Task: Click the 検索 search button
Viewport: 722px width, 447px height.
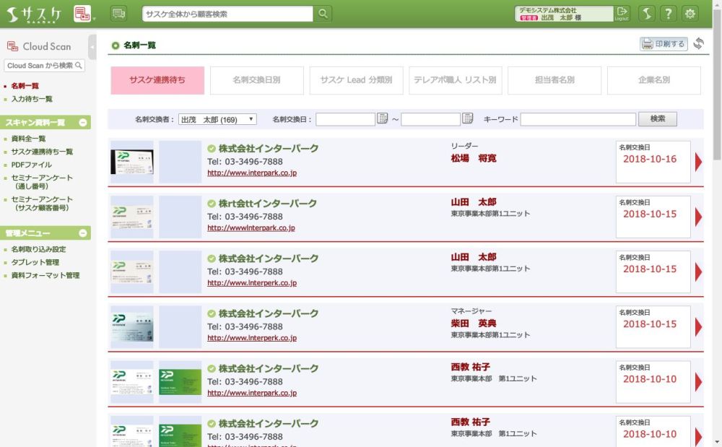Action: (658, 118)
